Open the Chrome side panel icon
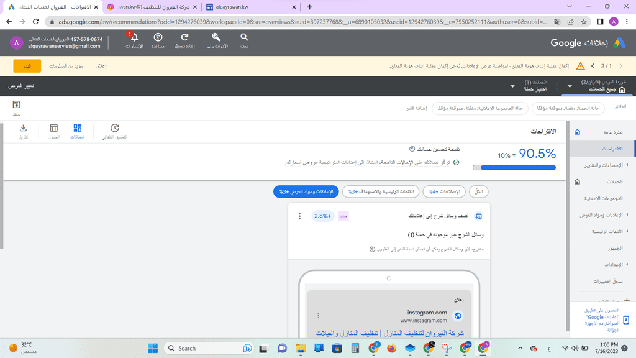The width and height of the screenshot is (636, 358). click(x=601, y=22)
